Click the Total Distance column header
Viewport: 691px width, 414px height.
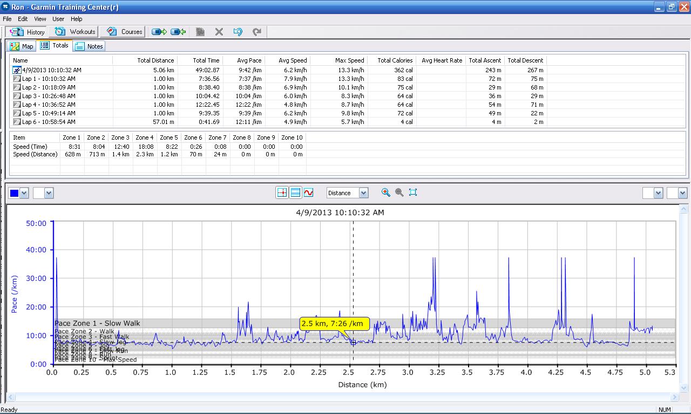pyautogui.click(x=145, y=60)
